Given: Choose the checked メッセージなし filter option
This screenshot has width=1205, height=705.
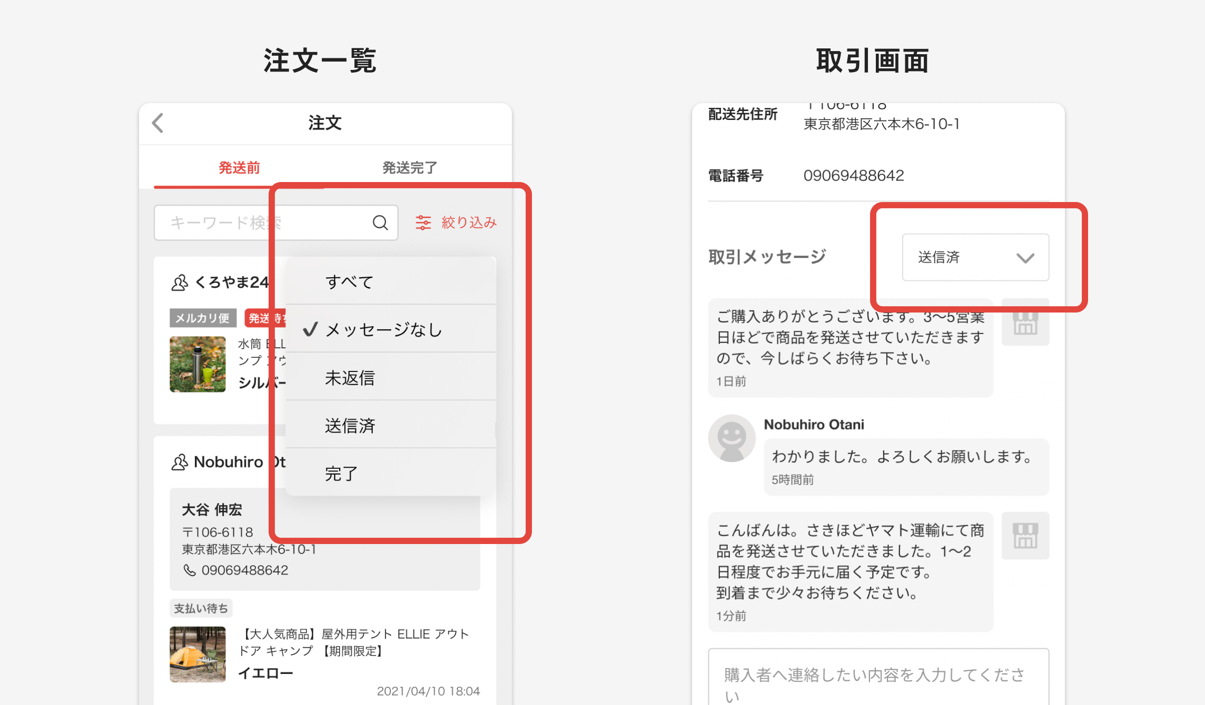Looking at the screenshot, I should tap(391, 329).
